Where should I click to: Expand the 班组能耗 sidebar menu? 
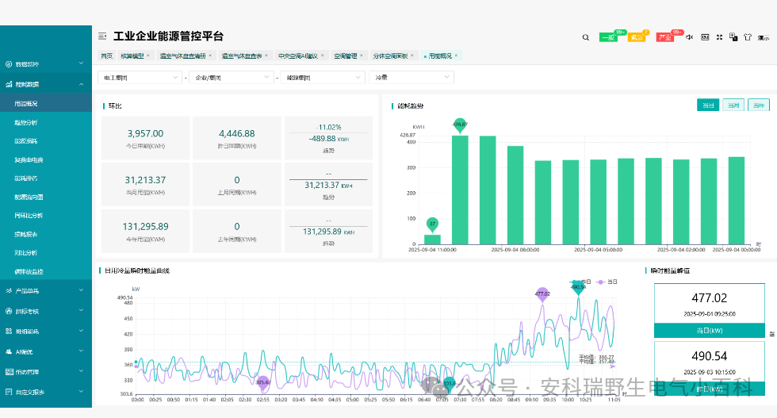point(81,331)
